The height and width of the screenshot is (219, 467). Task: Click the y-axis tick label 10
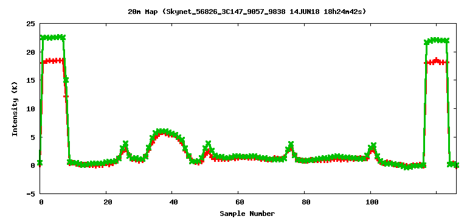pyautogui.click(x=30, y=109)
